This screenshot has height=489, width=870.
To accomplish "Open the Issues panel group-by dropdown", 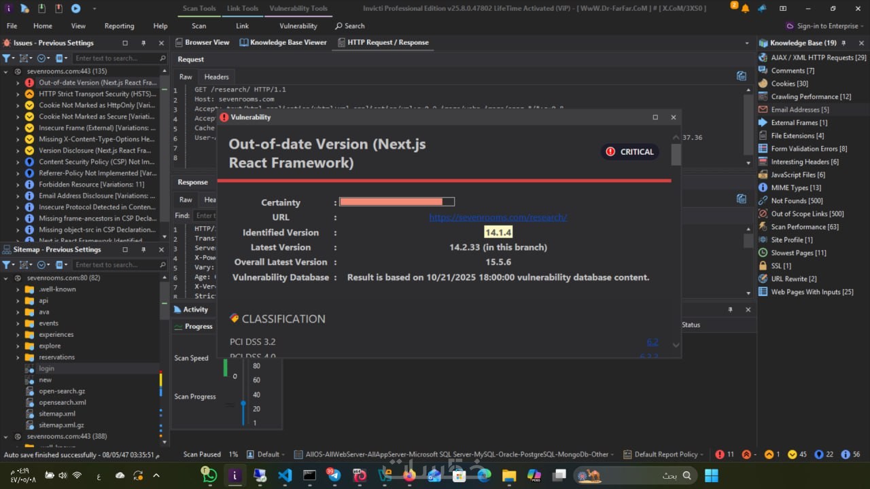I will [25, 58].
